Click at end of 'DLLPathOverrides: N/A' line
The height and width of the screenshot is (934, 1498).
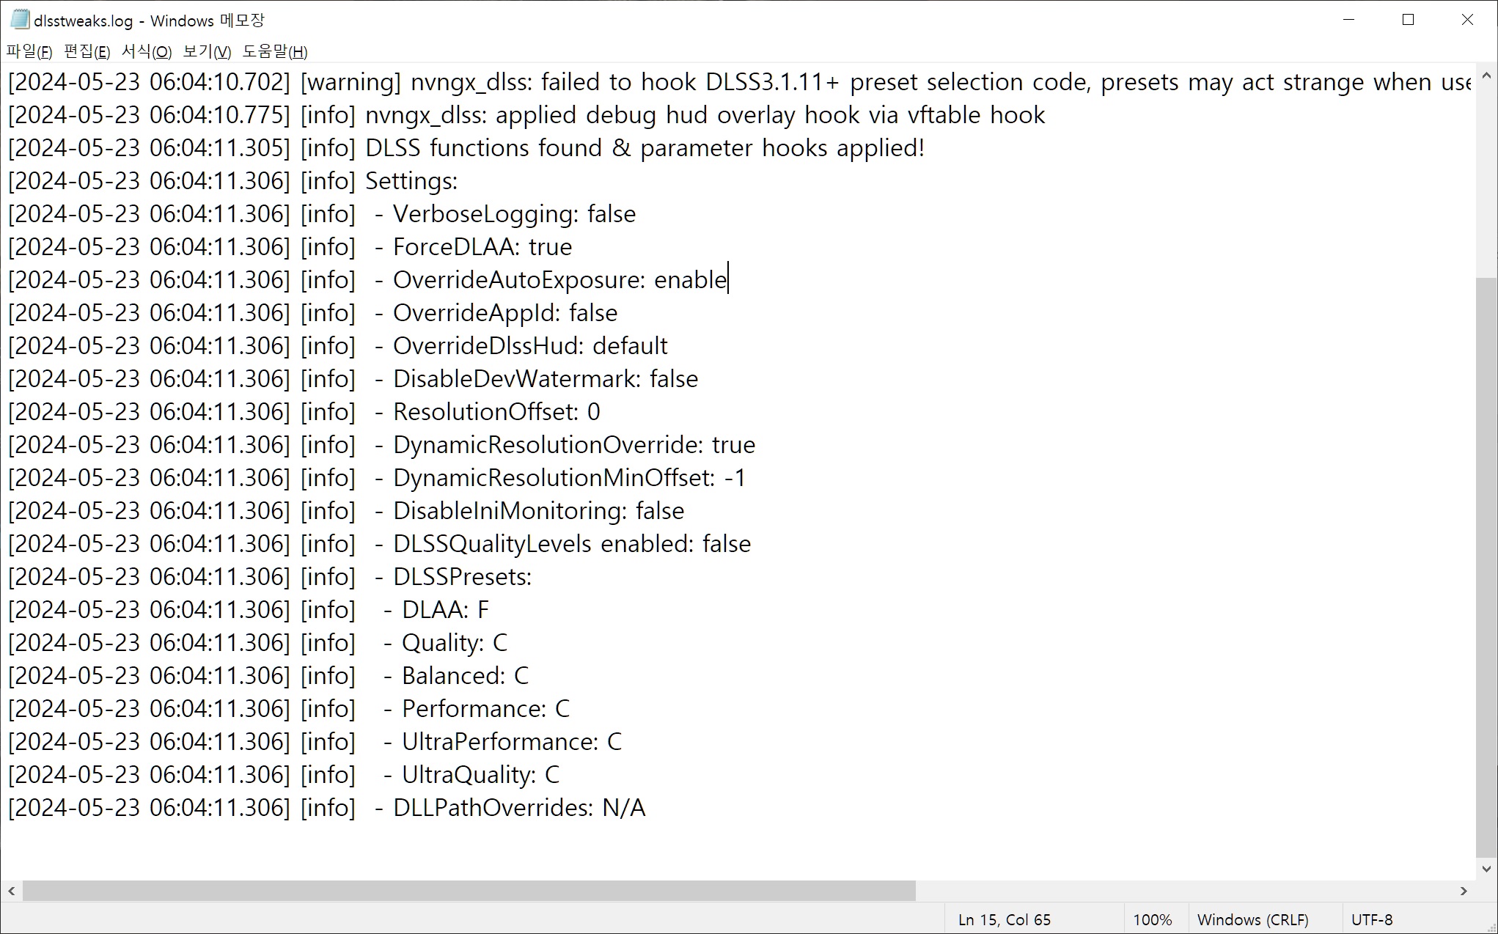point(647,808)
